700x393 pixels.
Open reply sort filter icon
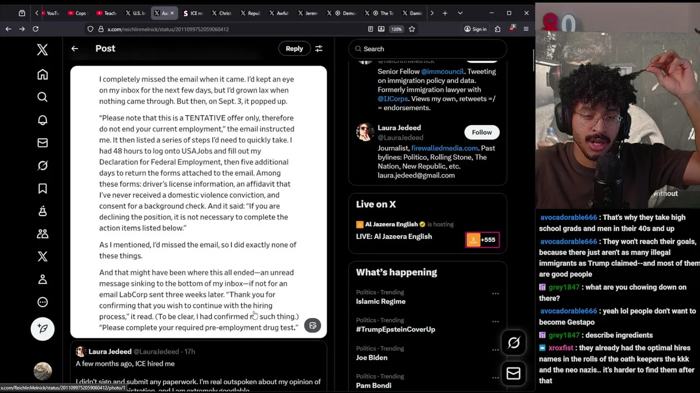pyautogui.click(x=319, y=49)
